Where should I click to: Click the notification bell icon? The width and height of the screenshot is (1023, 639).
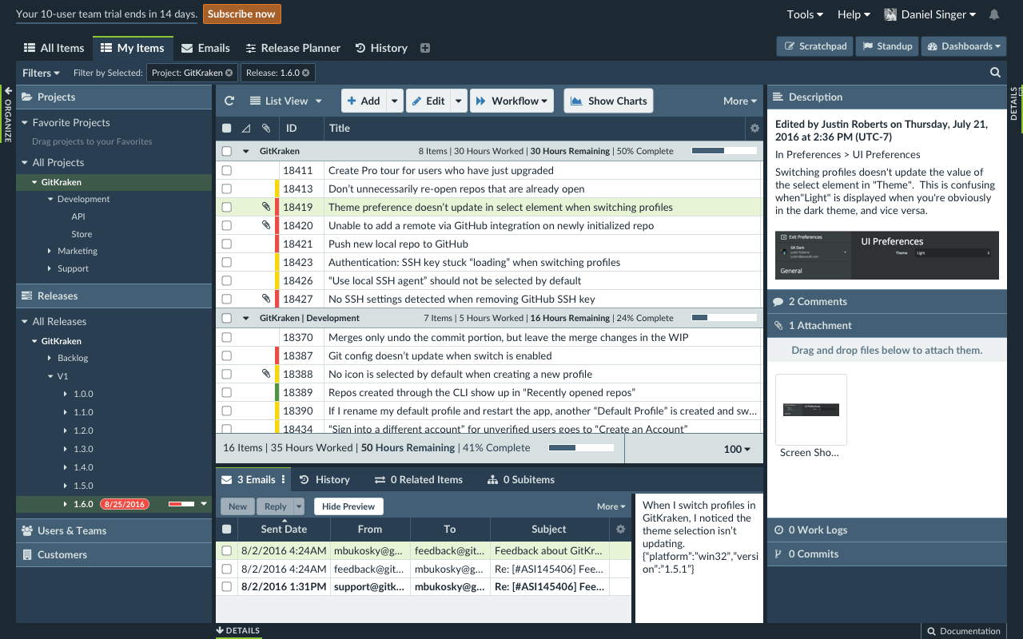point(994,14)
